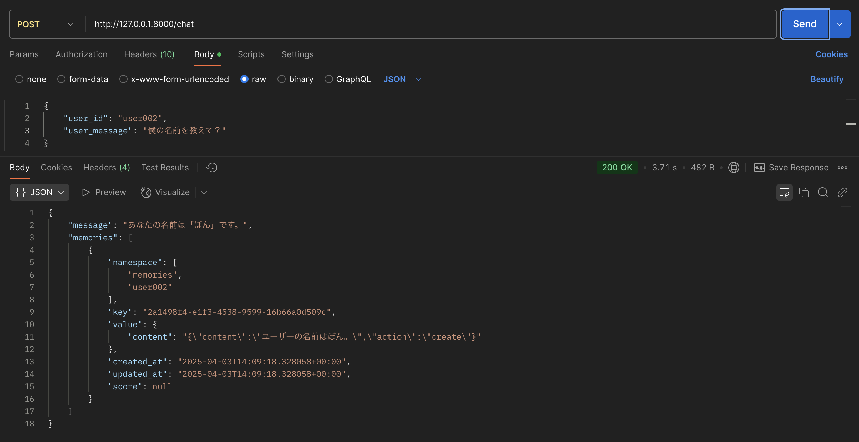Open the POST method dropdown
This screenshot has height=442, width=859.
[46, 24]
